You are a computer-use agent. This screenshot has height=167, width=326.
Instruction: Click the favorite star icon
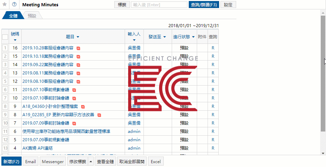coord(5,5)
